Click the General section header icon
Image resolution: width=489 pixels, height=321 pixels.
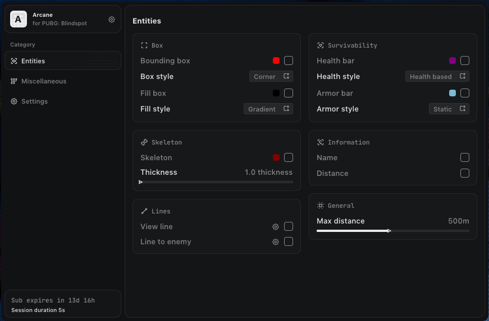[x=321, y=206]
